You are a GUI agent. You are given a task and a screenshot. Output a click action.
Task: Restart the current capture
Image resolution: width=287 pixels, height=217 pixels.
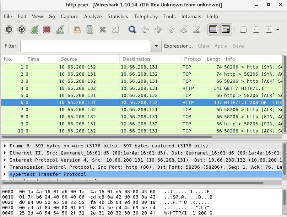point(60,29)
